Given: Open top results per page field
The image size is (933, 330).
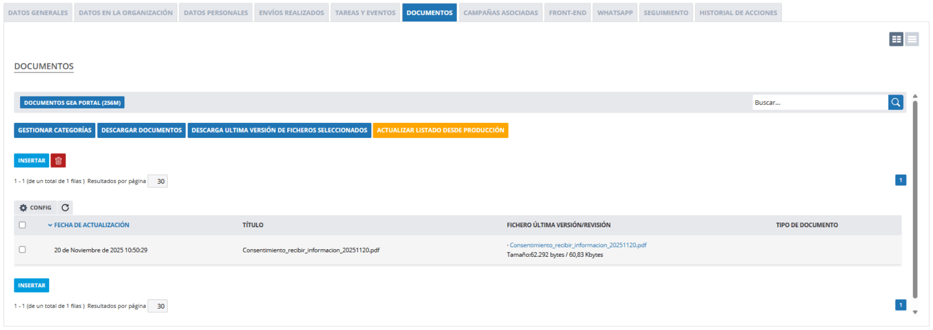Looking at the screenshot, I should tap(157, 181).
